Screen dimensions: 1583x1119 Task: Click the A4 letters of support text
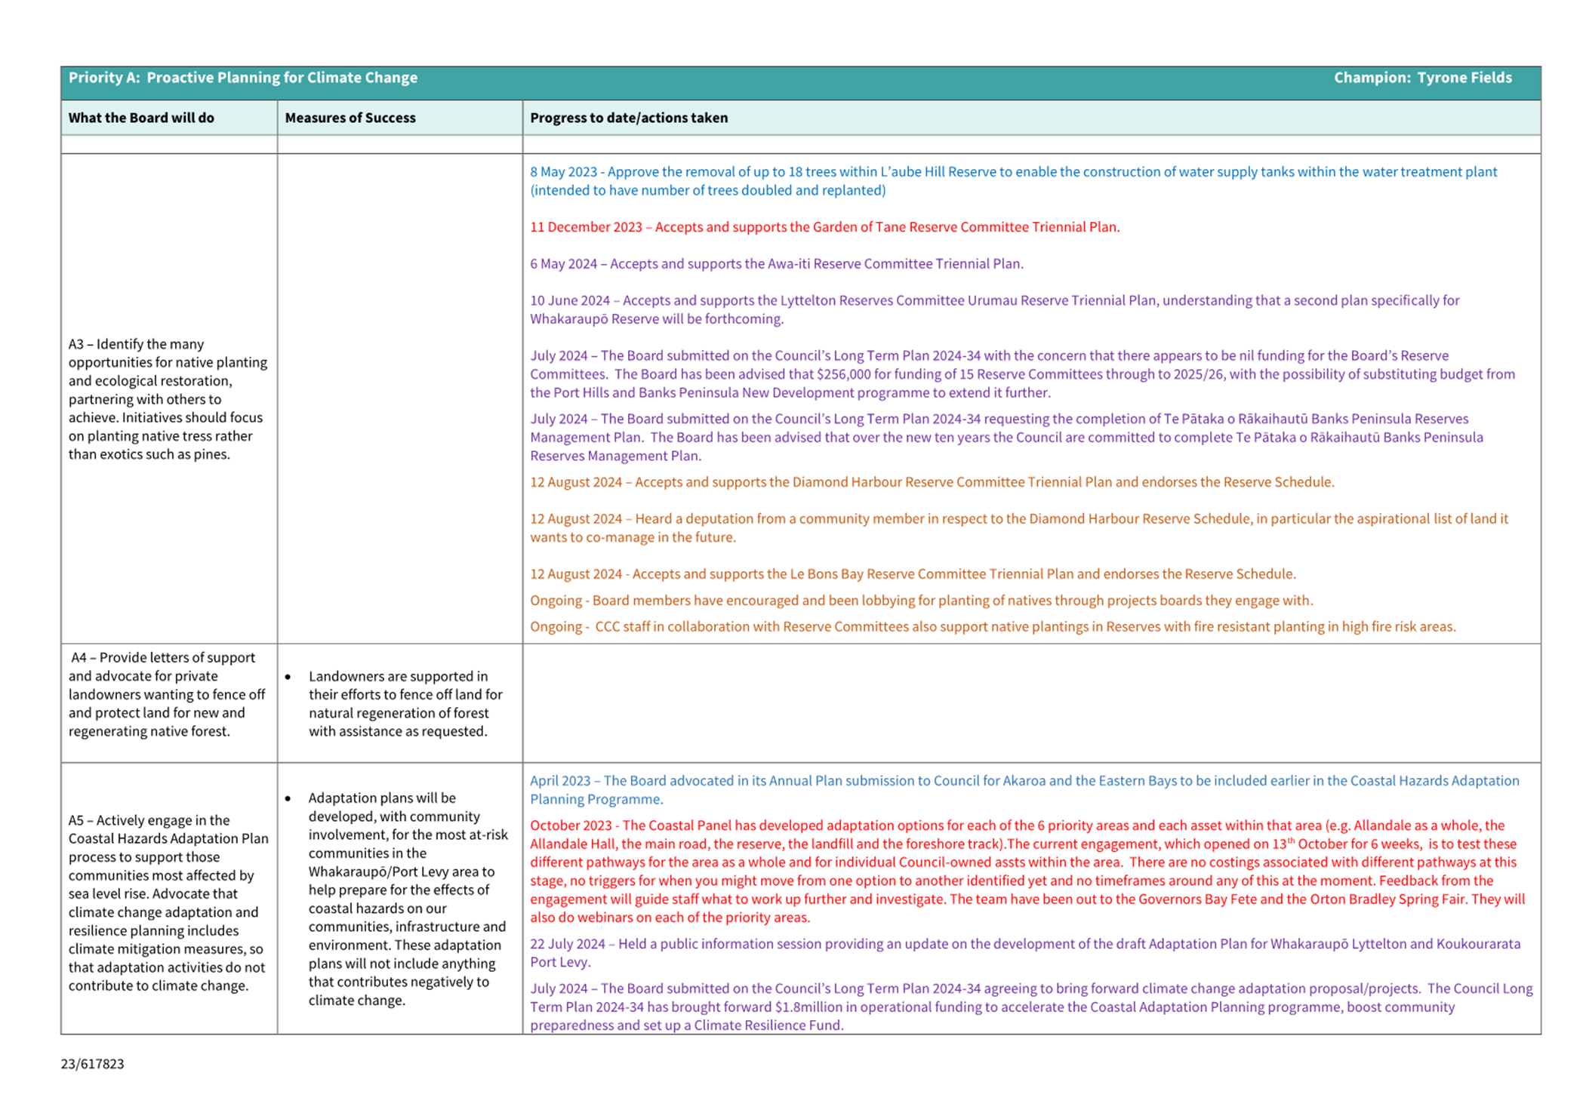[168, 694]
